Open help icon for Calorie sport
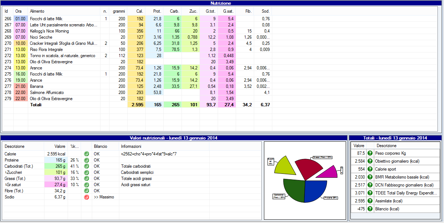This screenshot has height=223, width=444. 370,169
